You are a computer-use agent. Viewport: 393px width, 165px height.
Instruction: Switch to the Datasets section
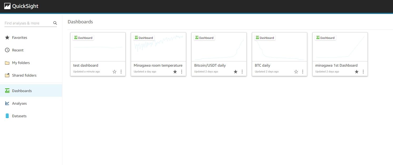tap(31, 116)
